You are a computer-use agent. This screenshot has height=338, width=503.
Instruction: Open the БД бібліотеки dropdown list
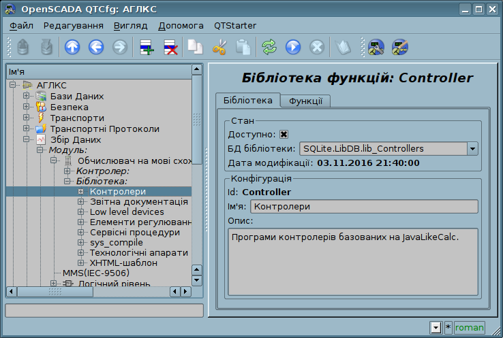click(x=472, y=148)
